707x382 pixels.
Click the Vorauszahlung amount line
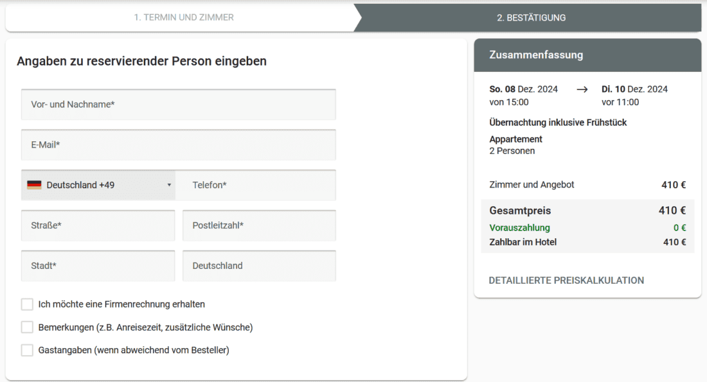(x=587, y=228)
